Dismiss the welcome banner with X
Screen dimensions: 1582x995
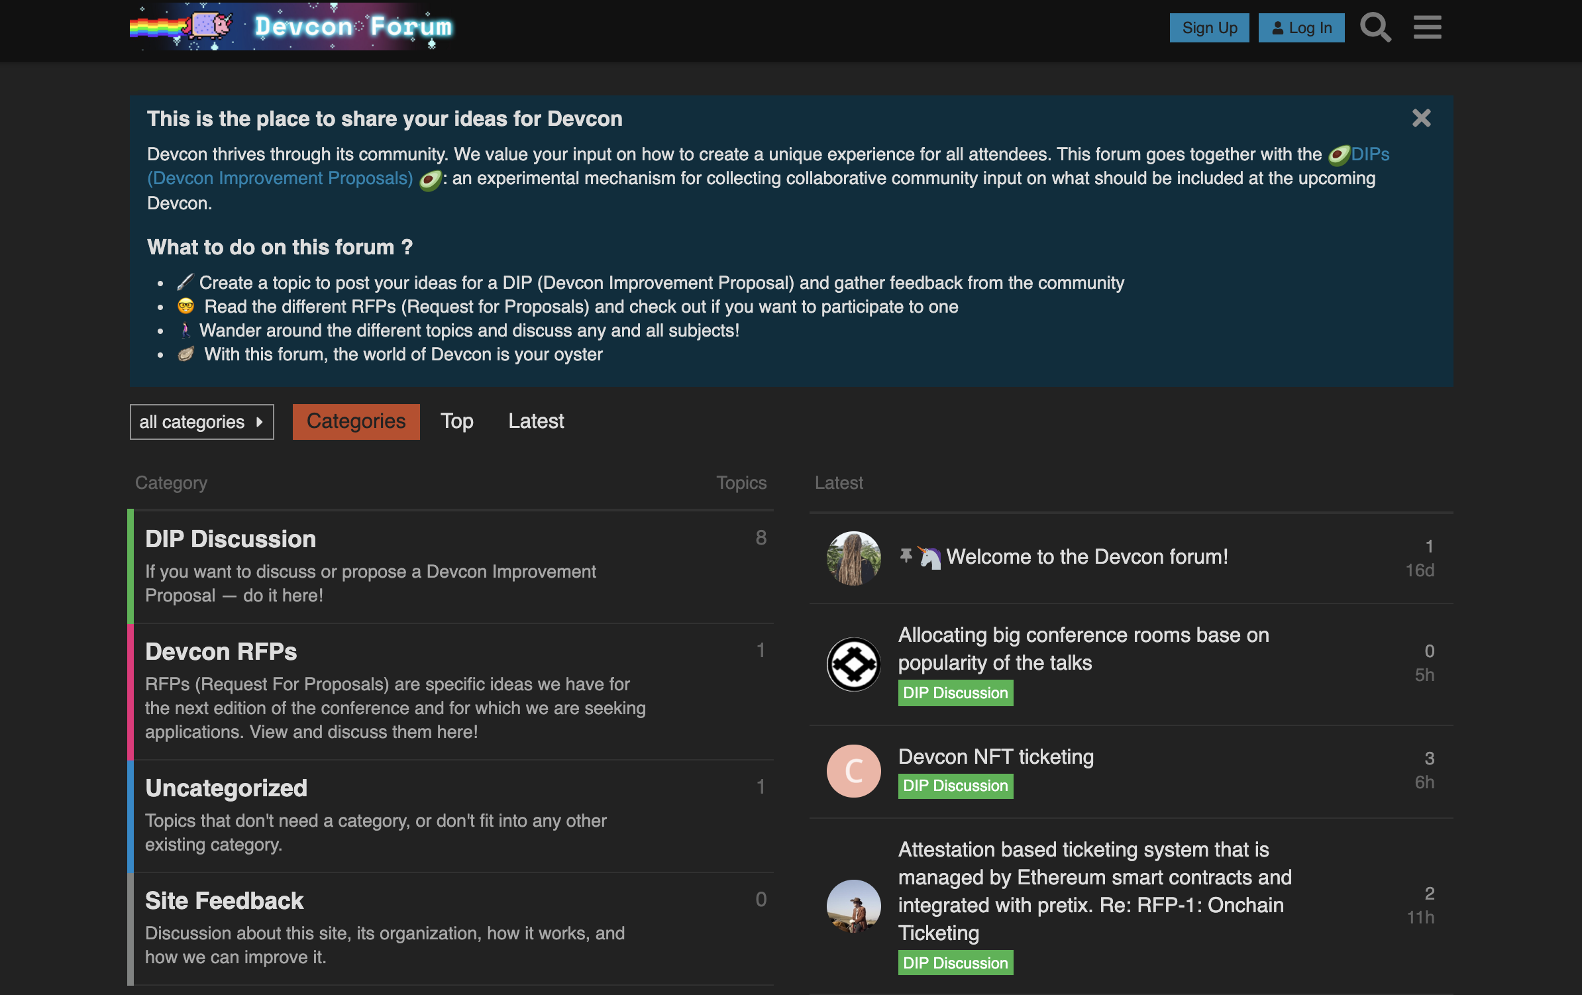[1421, 119]
